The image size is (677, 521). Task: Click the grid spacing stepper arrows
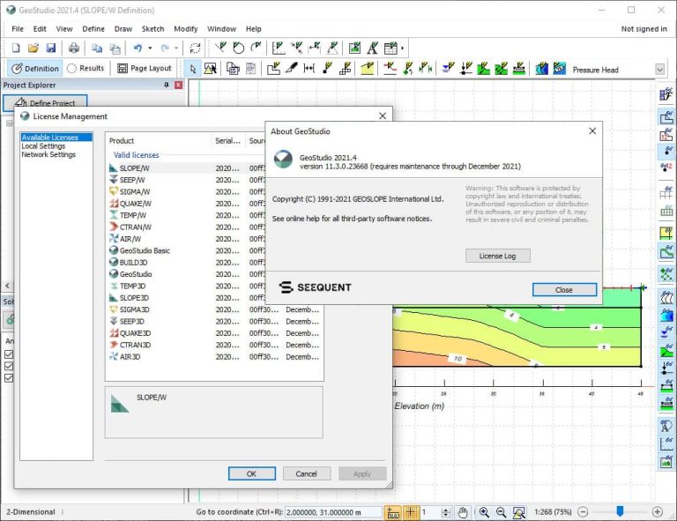tap(446, 512)
